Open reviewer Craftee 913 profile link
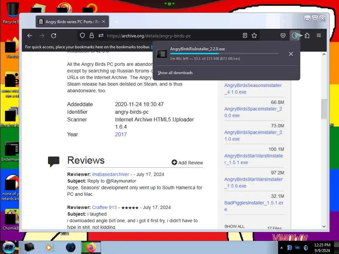This screenshot has width=339, height=254. [x=104, y=207]
